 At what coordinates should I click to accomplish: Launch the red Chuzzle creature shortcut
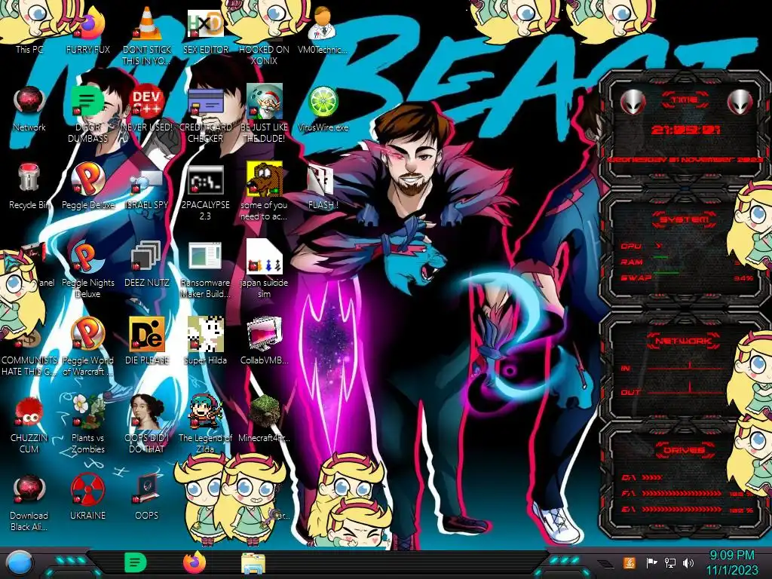click(x=29, y=424)
